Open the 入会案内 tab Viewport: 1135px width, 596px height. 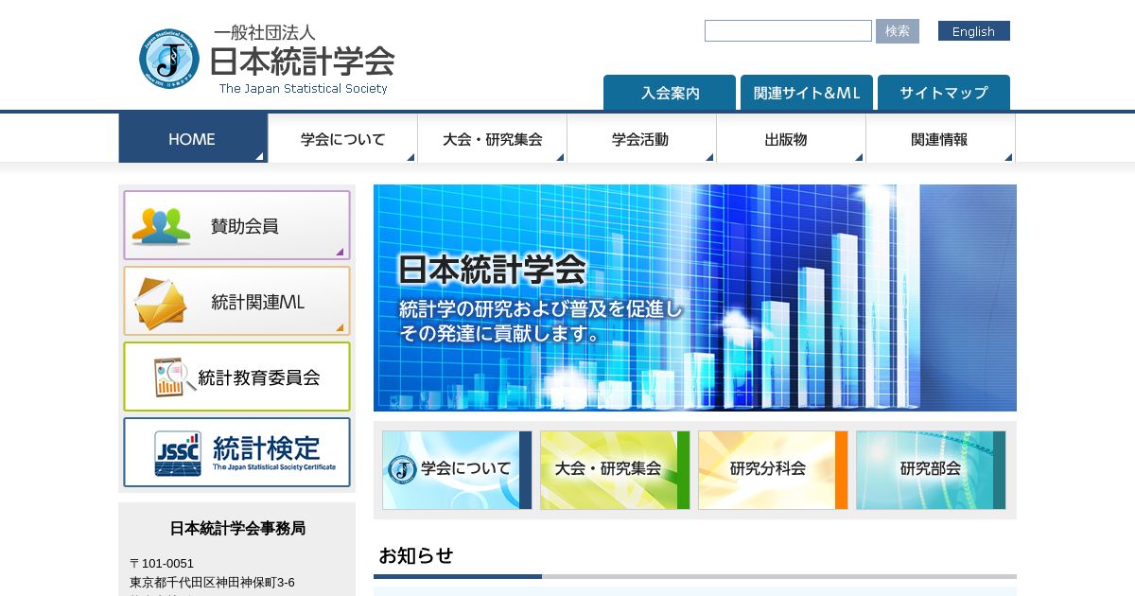(x=670, y=93)
